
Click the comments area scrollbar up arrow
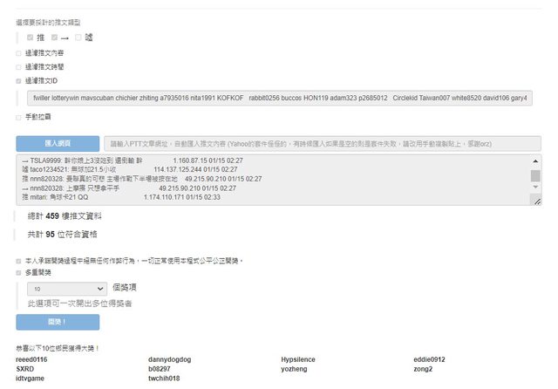click(x=535, y=161)
